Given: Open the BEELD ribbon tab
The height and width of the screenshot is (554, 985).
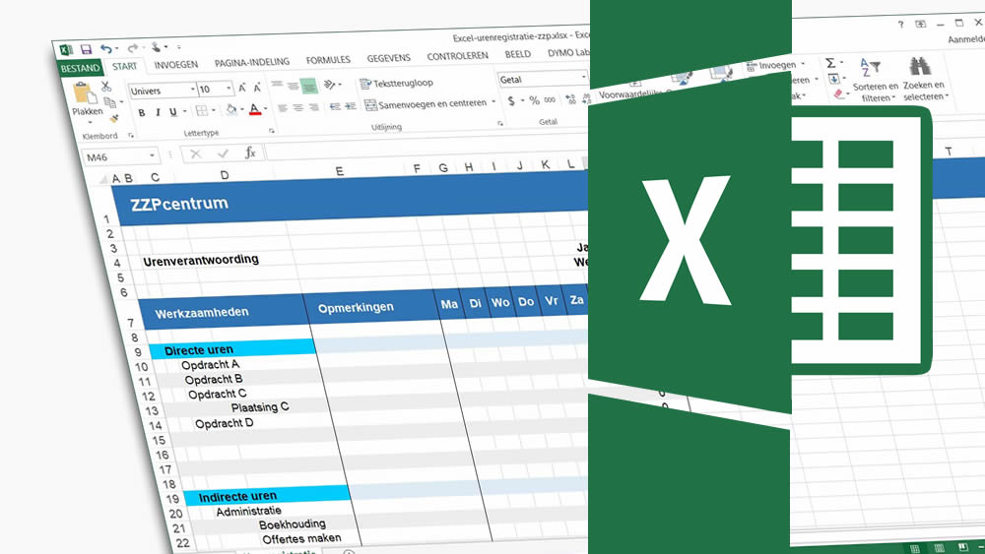Looking at the screenshot, I should tap(518, 54).
